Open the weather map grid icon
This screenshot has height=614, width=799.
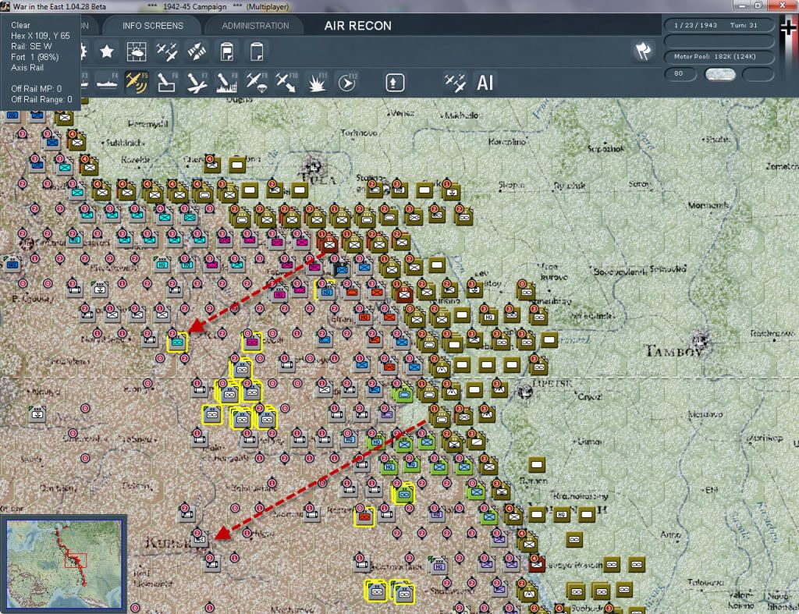click(x=137, y=51)
